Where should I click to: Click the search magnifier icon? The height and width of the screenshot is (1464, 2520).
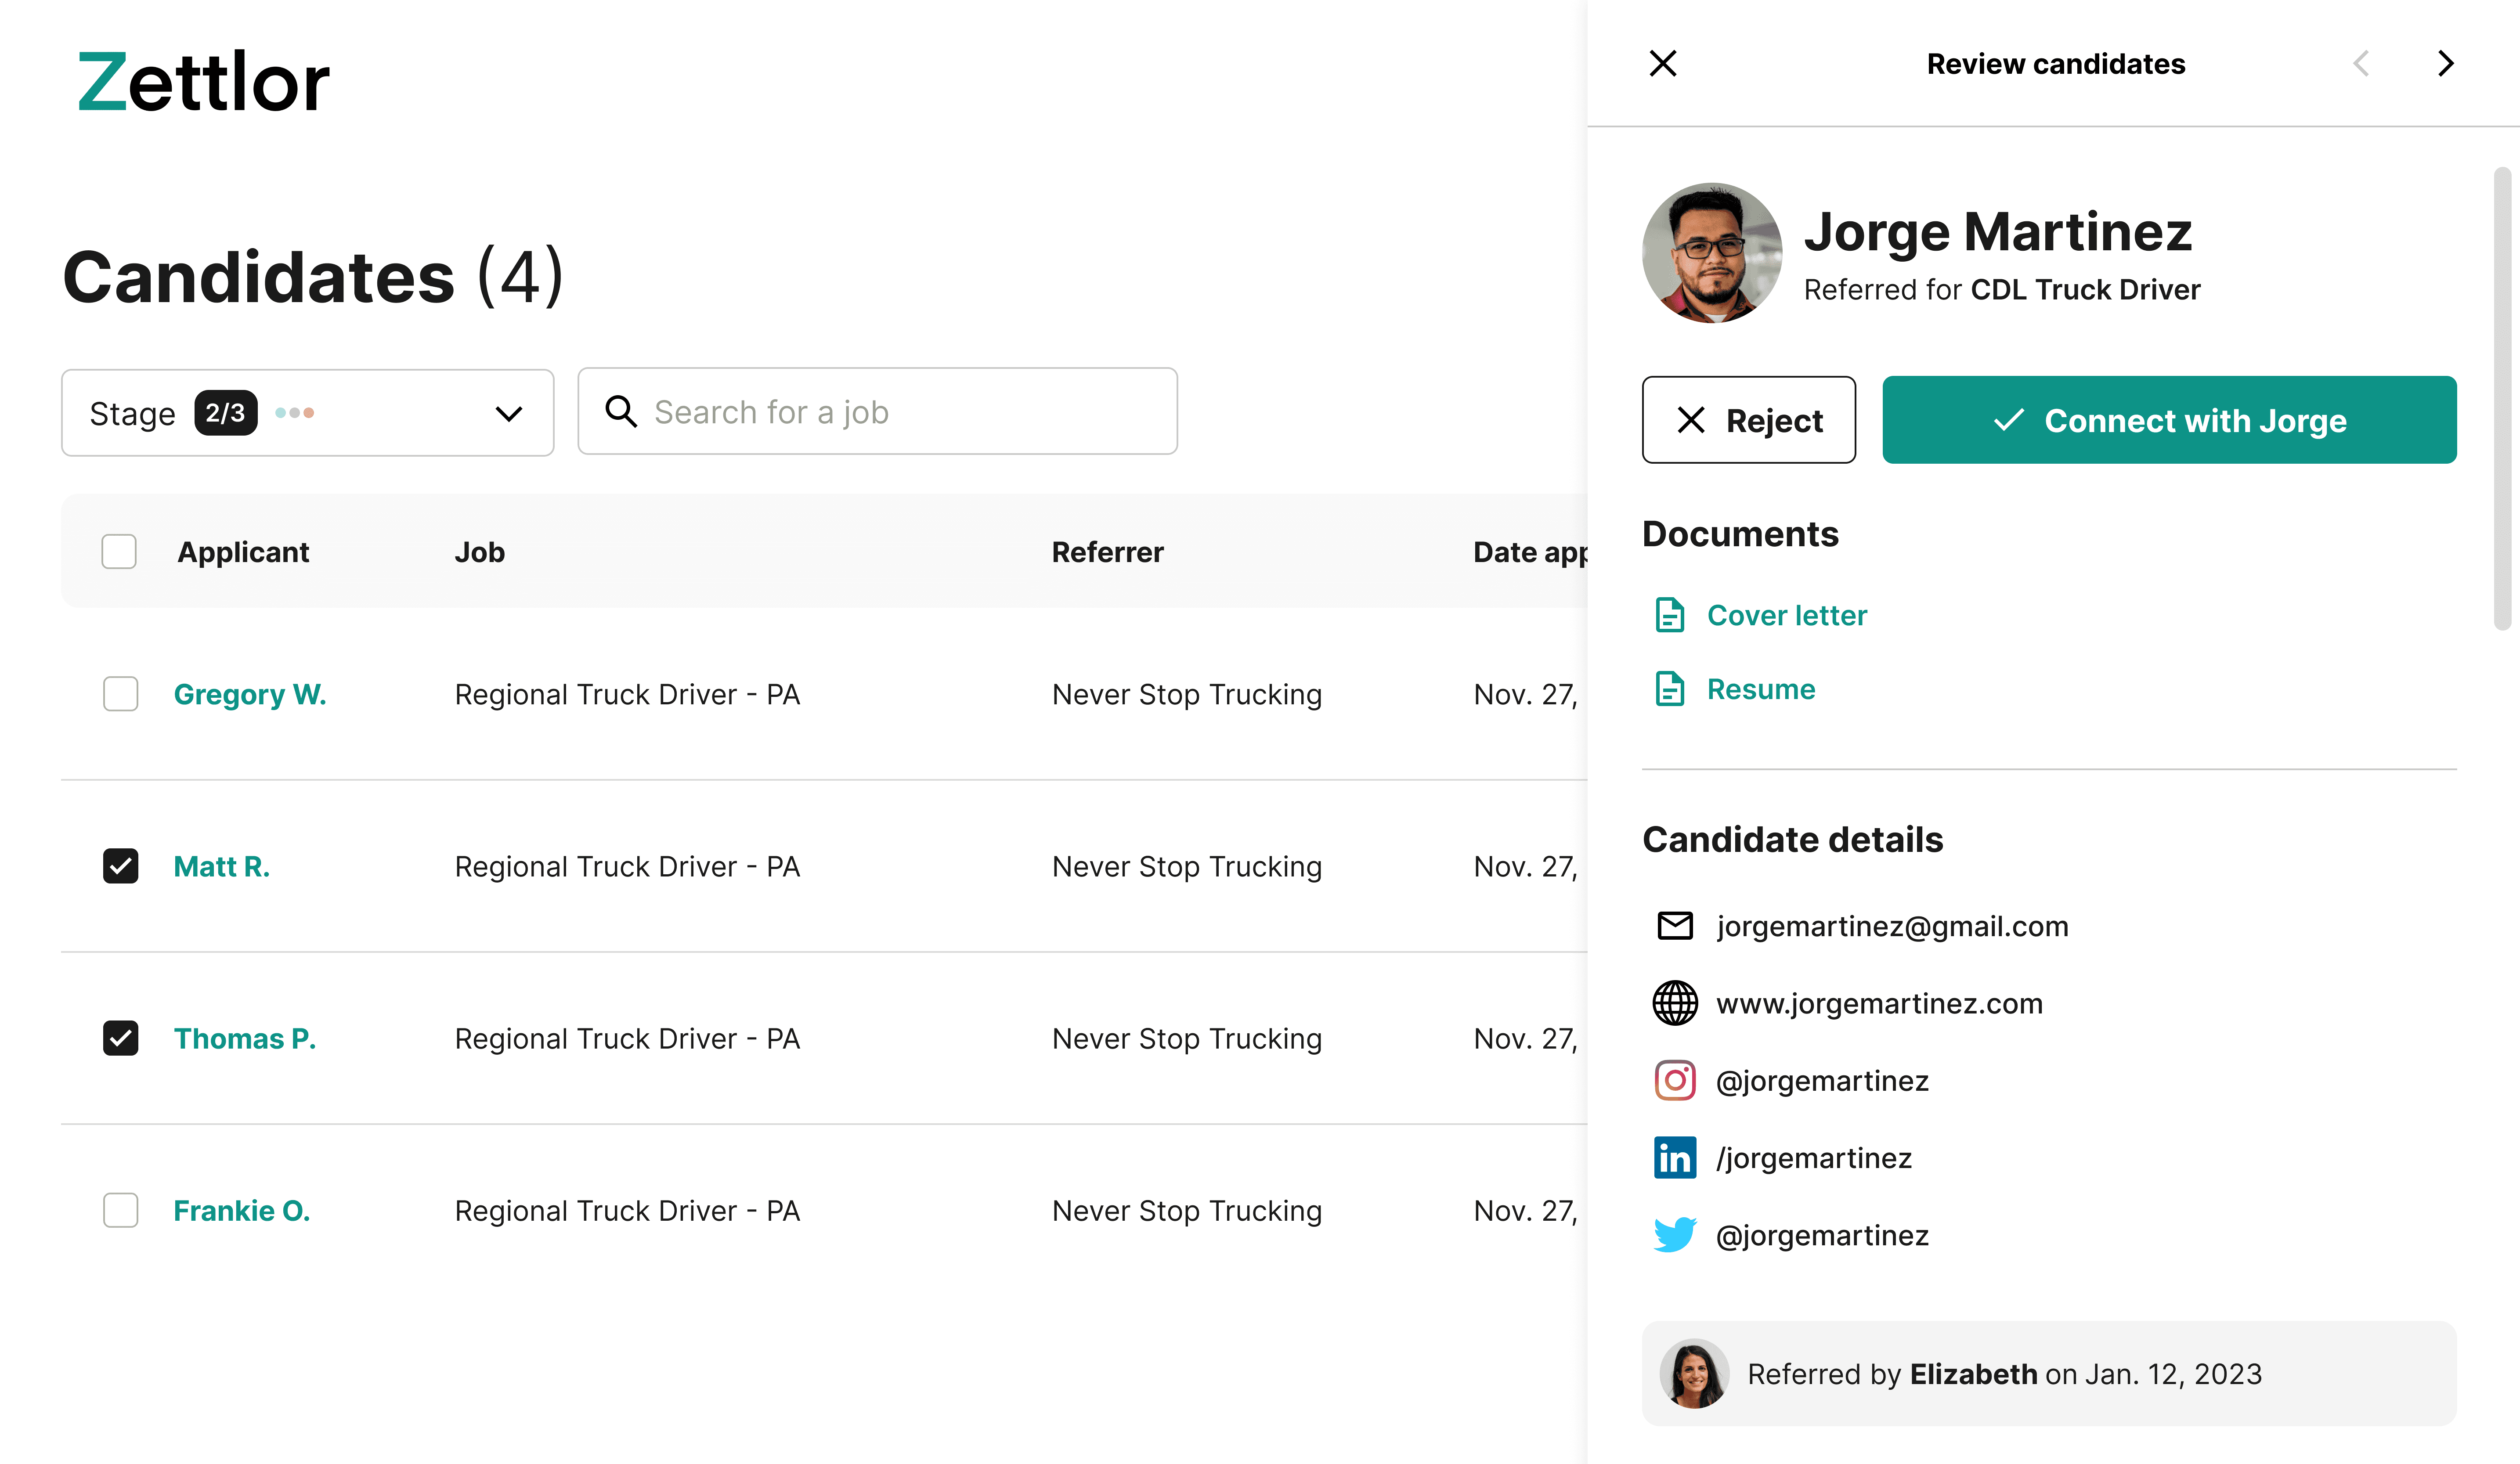tap(621, 411)
